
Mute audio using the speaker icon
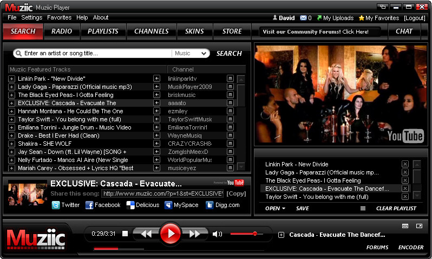coord(217,234)
